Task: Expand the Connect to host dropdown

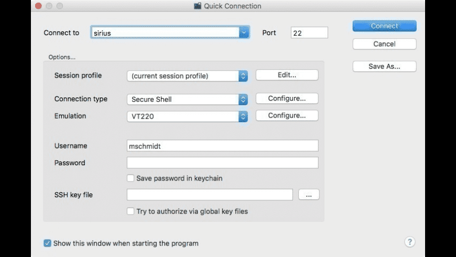Action: (x=244, y=33)
